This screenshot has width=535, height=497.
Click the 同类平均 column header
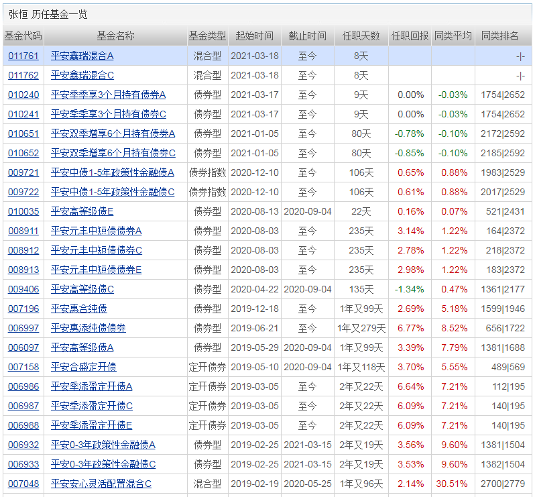click(453, 36)
